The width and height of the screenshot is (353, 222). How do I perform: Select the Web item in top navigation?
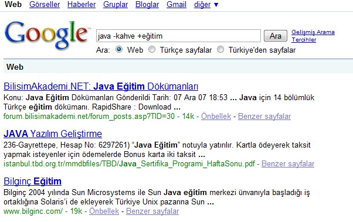tap(13, 5)
